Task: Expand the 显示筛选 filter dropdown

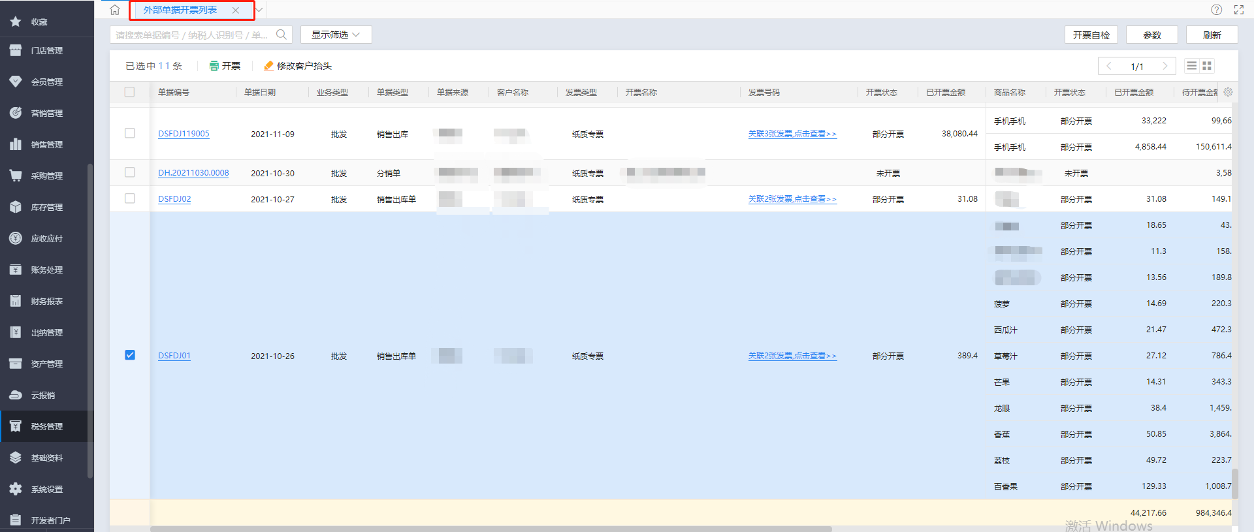Action: [x=336, y=35]
